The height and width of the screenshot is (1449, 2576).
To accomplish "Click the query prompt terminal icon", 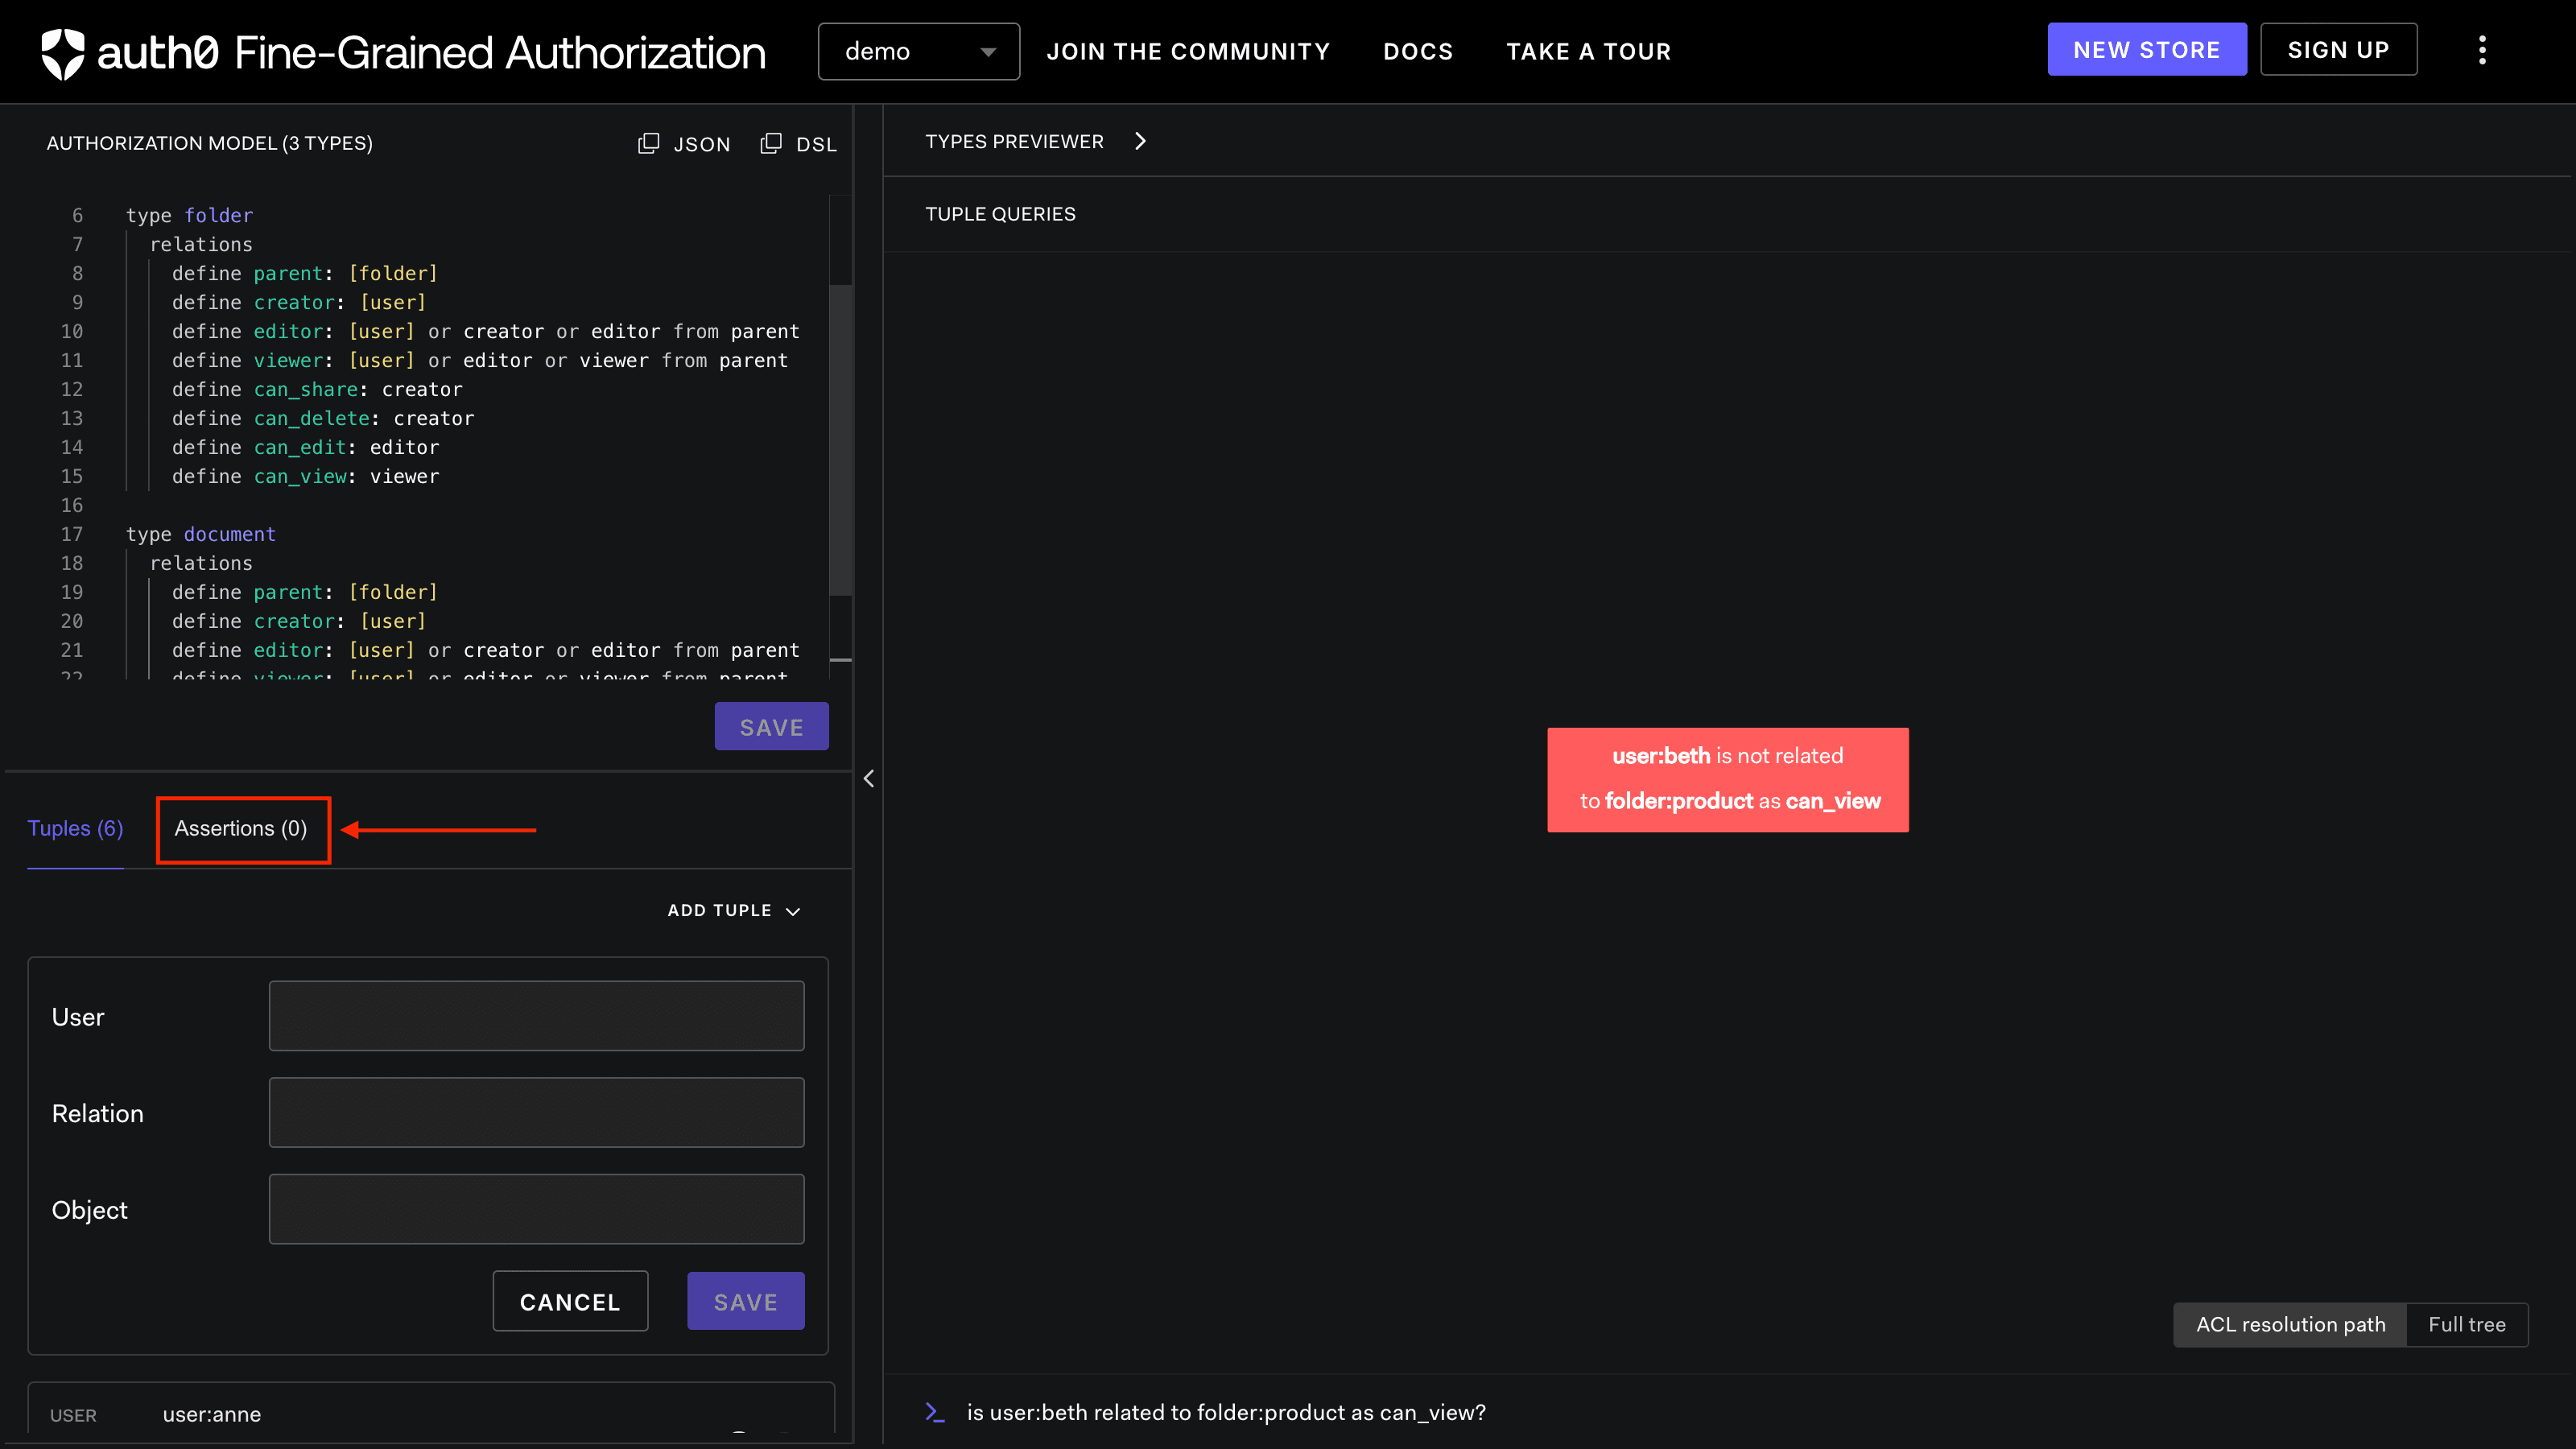I will coord(934,1412).
